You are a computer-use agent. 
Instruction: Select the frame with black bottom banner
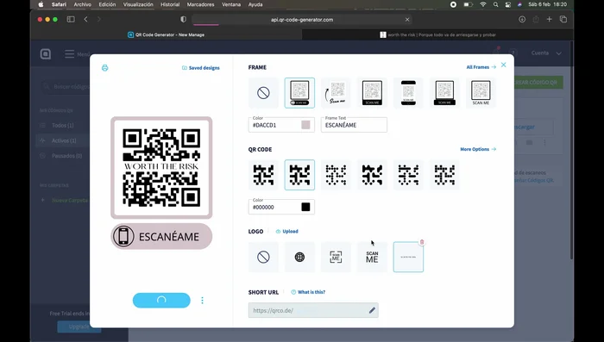(x=444, y=93)
